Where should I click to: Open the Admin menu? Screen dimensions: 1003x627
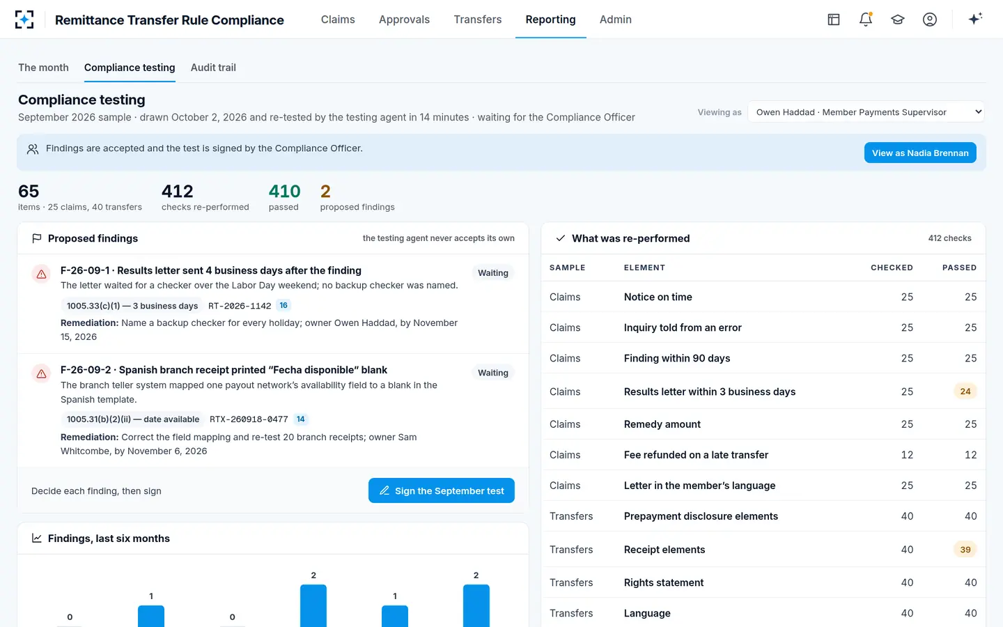pos(616,20)
